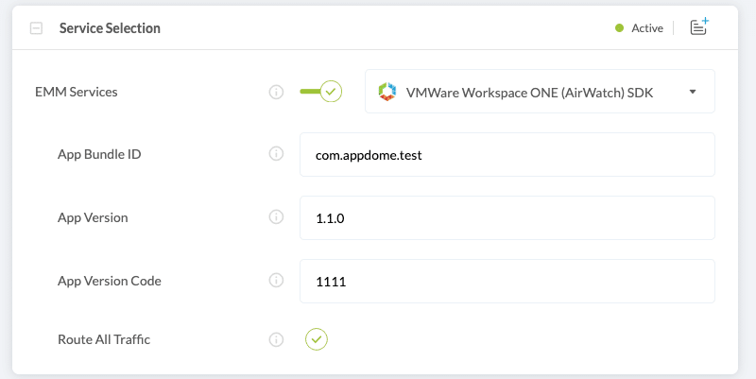Click the Route All Traffic label

coord(104,339)
